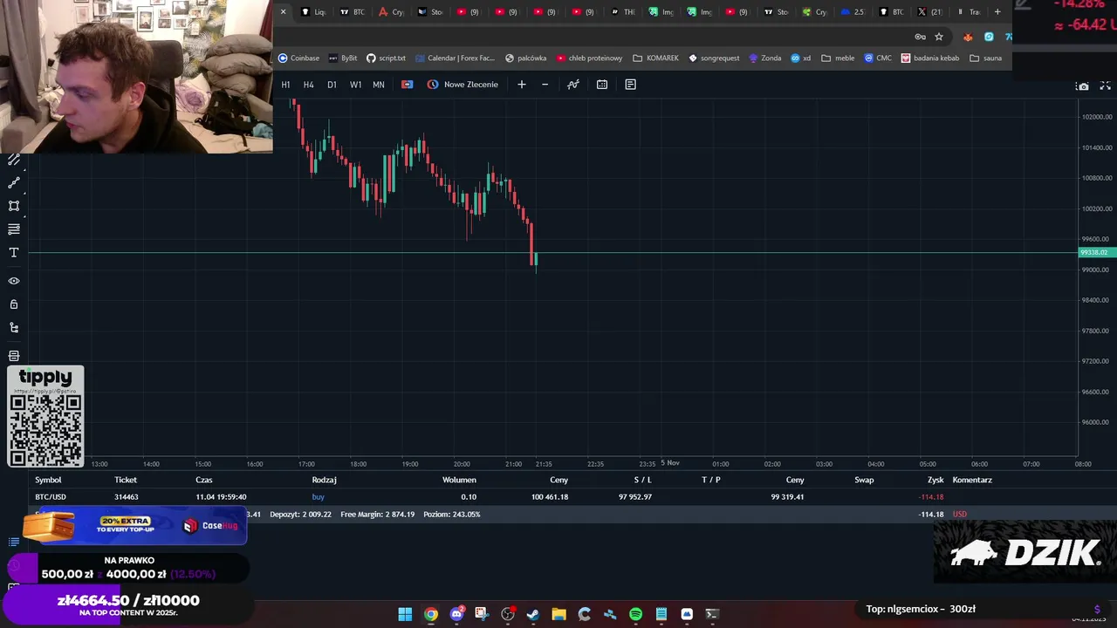Bookmark this page with star icon
Viewport: 1117px width, 628px height.
point(939,37)
